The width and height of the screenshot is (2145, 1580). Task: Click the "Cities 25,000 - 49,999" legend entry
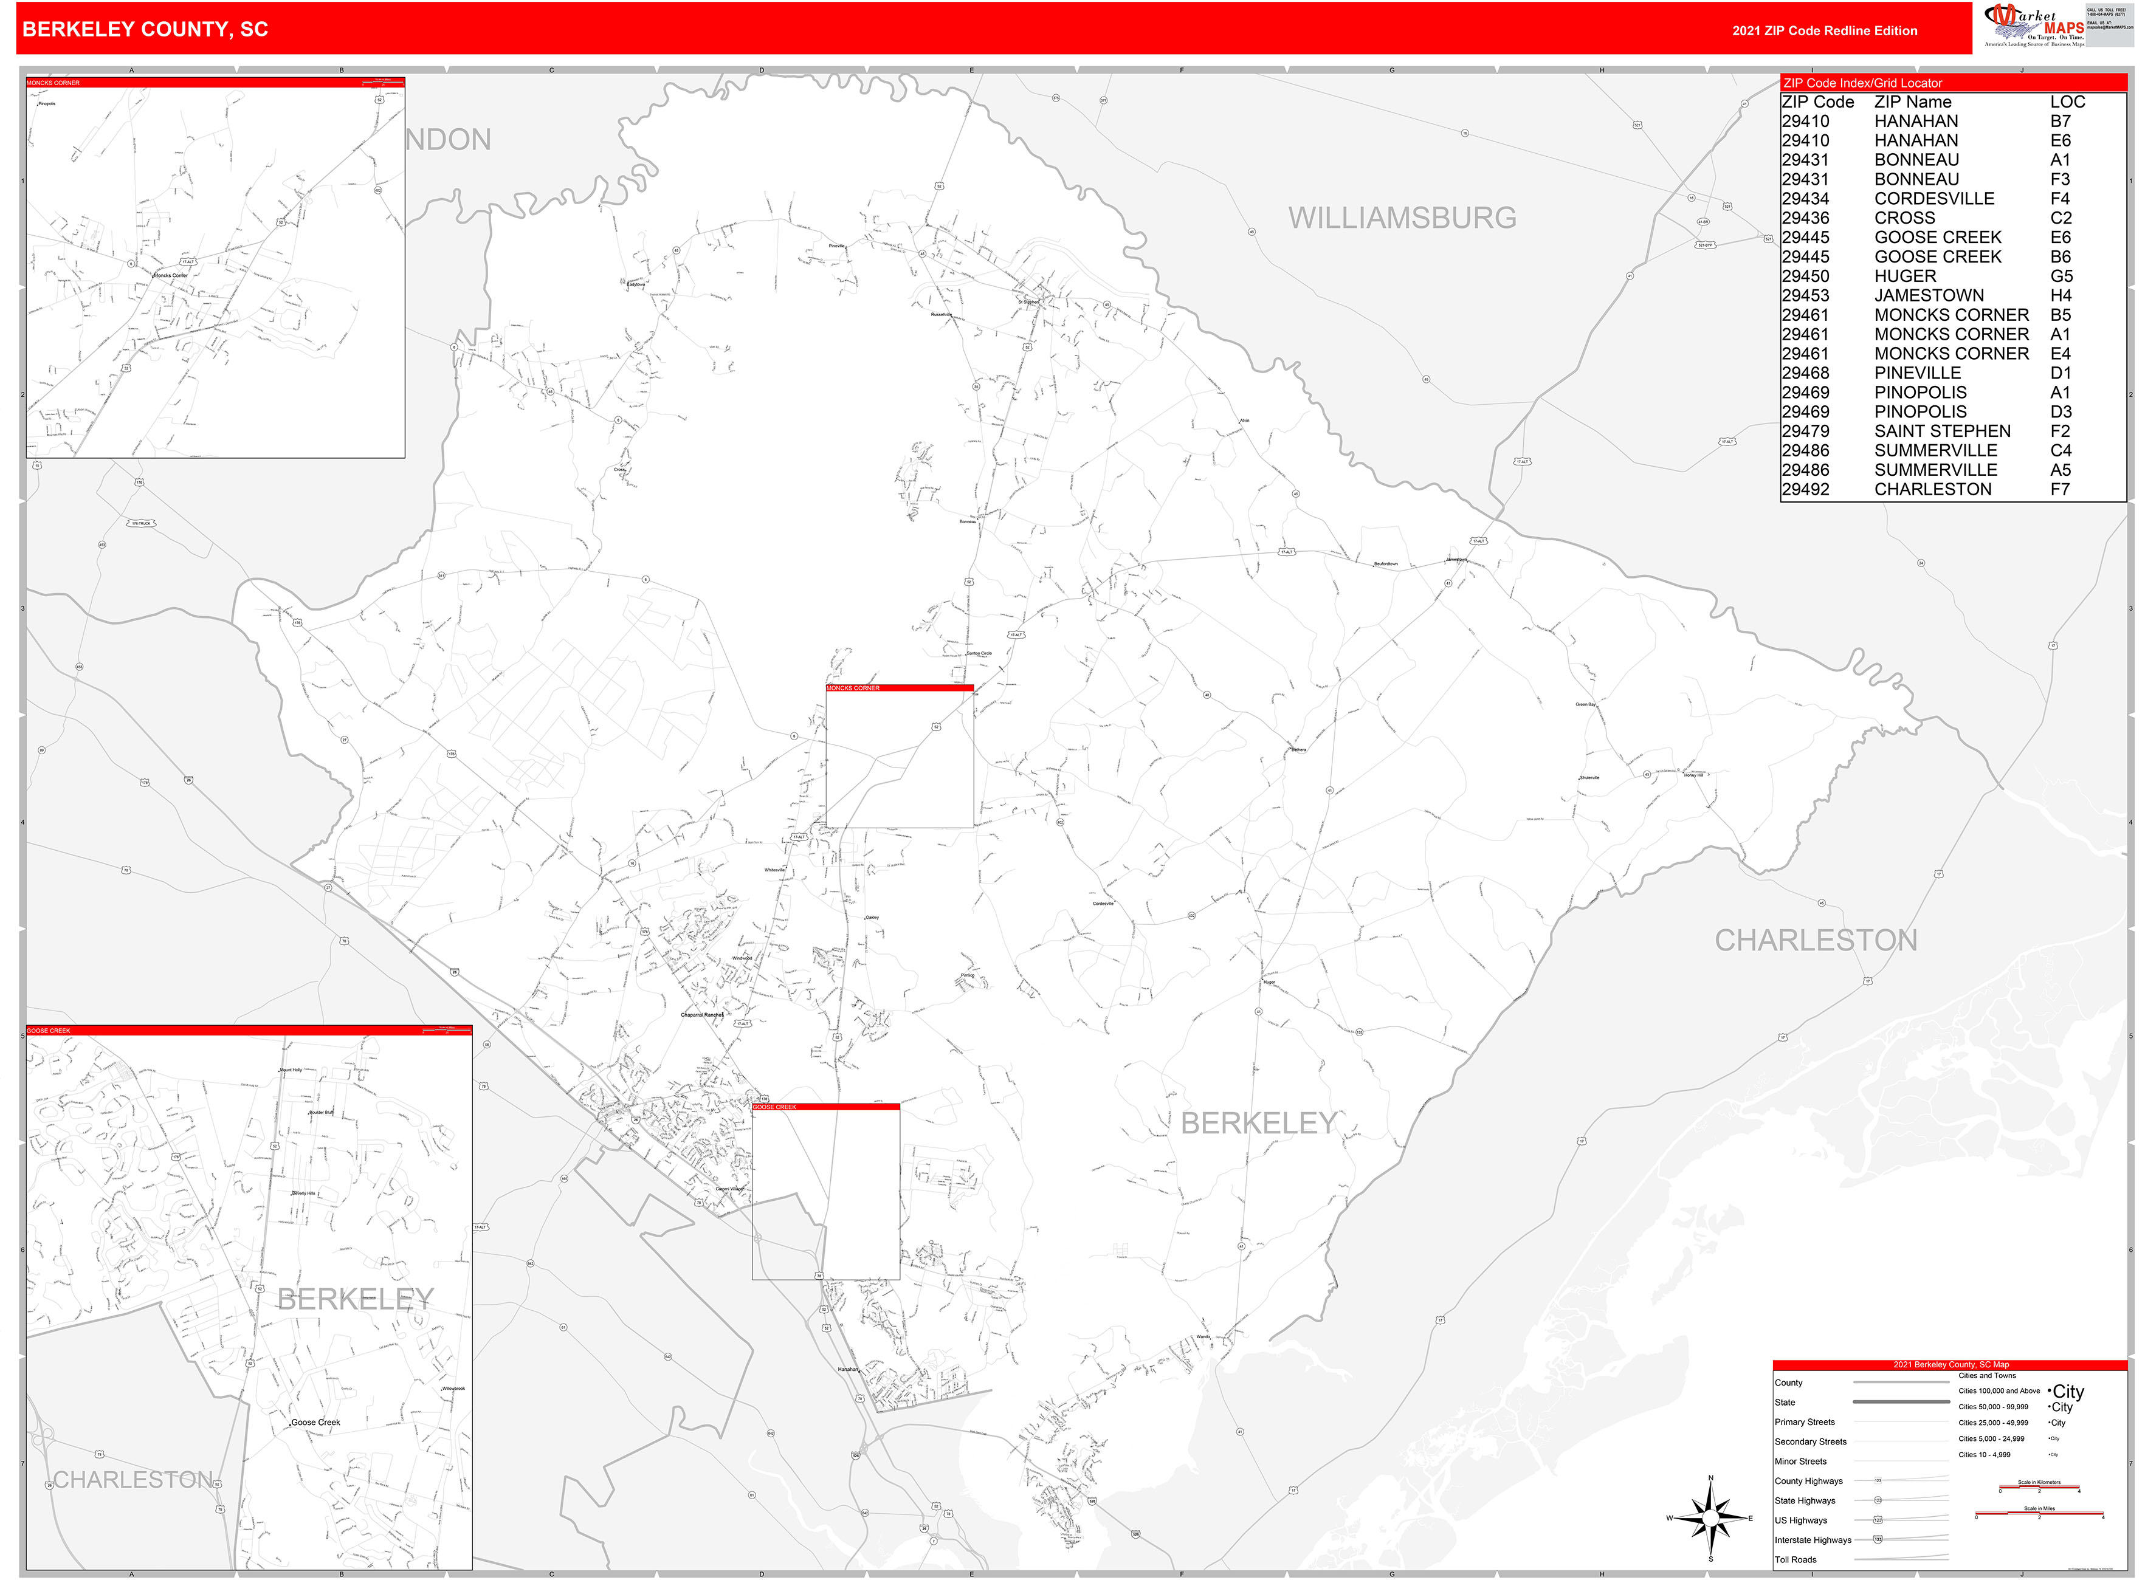coord(2011,1423)
